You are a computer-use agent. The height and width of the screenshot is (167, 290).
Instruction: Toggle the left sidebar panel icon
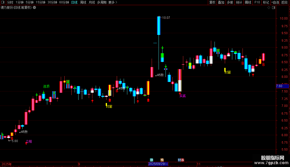[x=3, y=2]
